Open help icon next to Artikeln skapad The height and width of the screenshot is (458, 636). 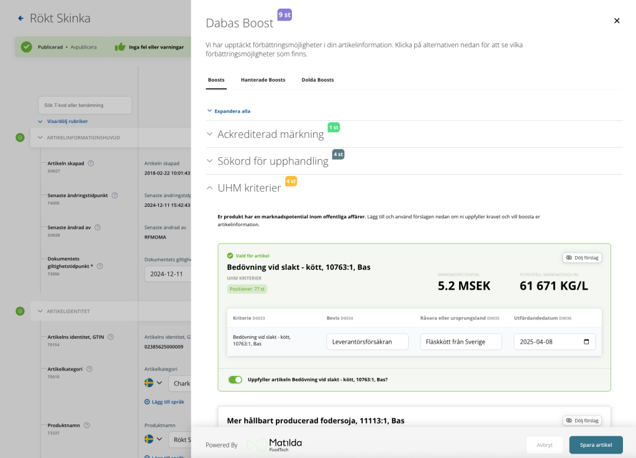coord(91,163)
